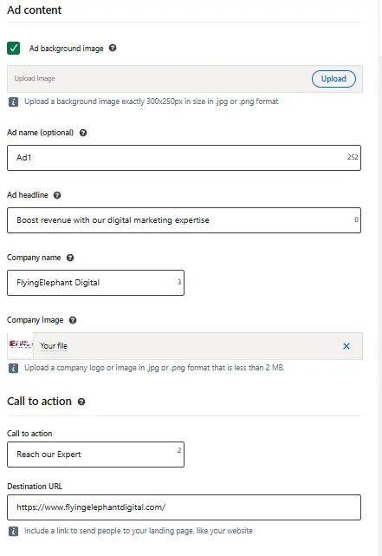The image size is (382, 556).
Task: Click info icon for background image size note
Action: coord(13,102)
